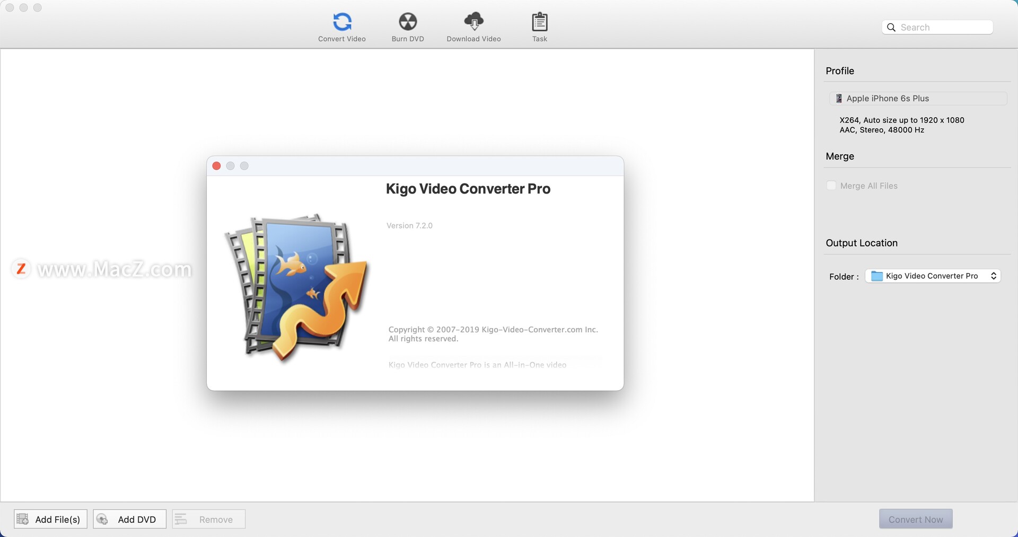Expand the output Folder dropdown
1018x537 pixels.
(x=933, y=276)
